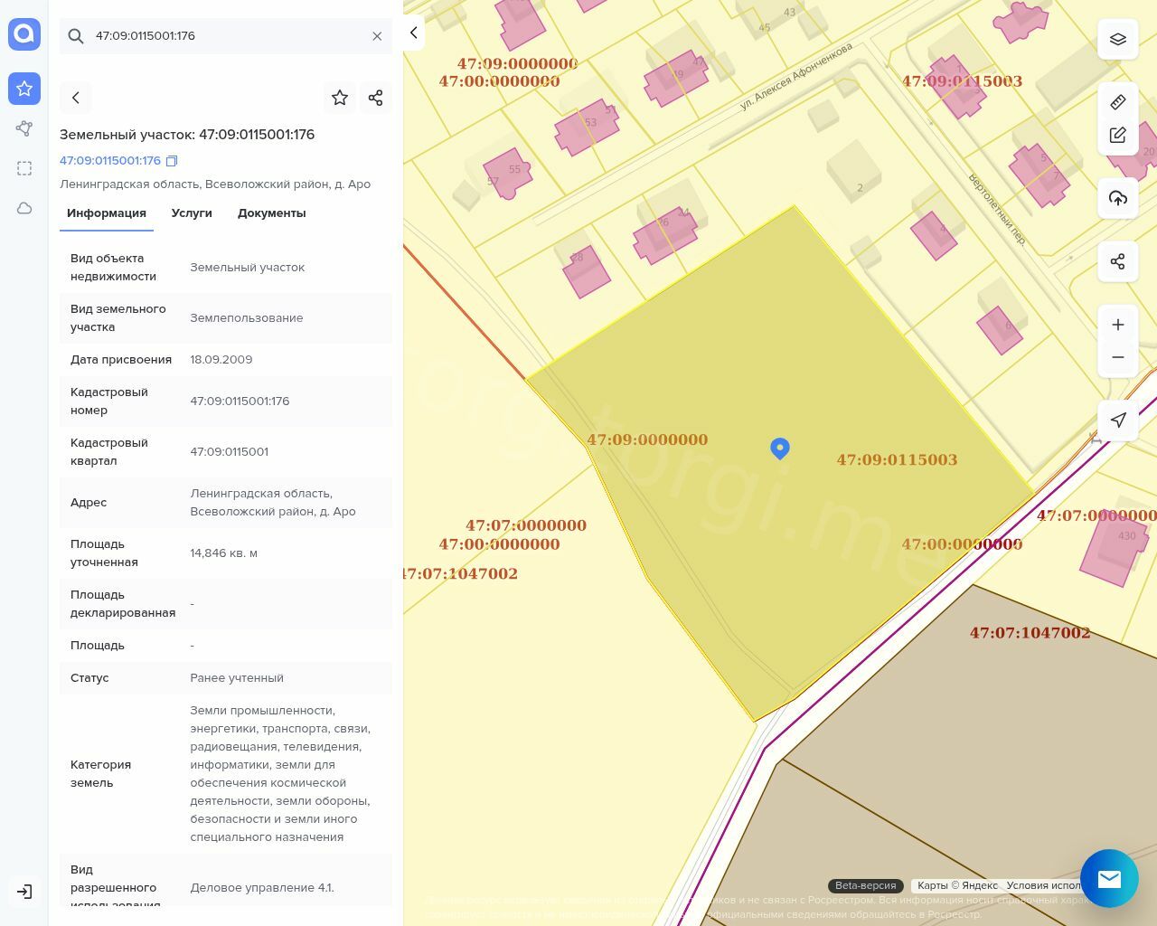Open the mail chat button
The image size is (1157, 926).
point(1109,878)
